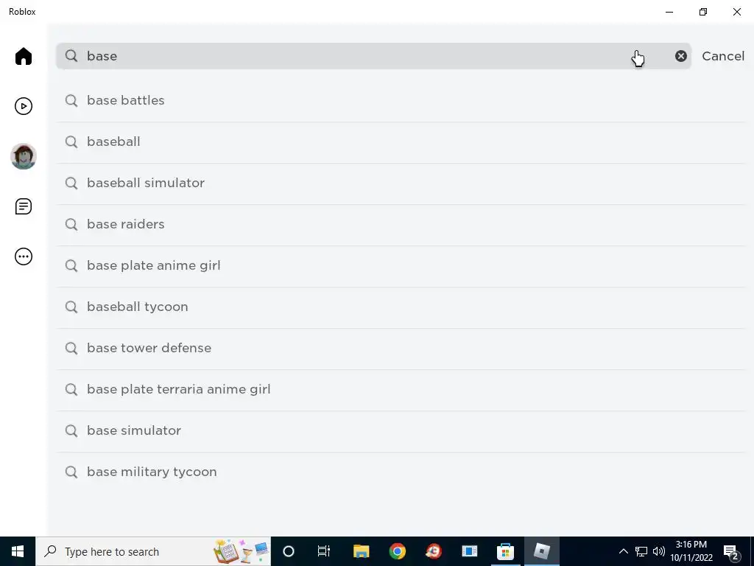Open the network icon in system tray
This screenshot has height=566, width=754.
(x=641, y=551)
